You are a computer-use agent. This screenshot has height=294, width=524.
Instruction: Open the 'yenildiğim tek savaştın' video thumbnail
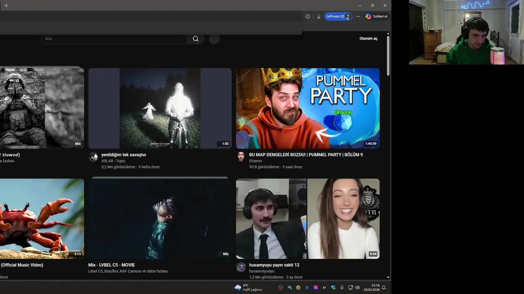160,108
